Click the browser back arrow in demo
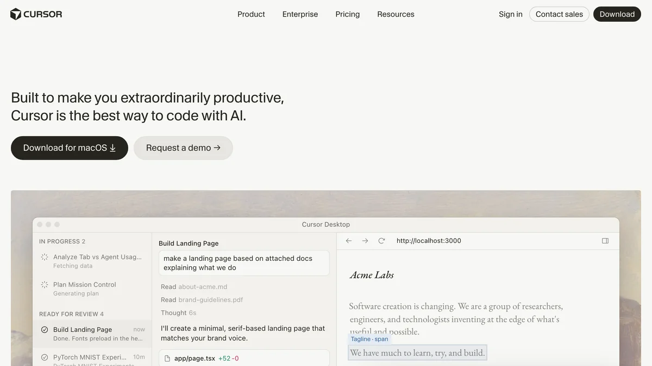The height and width of the screenshot is (366, 652). 349,241
